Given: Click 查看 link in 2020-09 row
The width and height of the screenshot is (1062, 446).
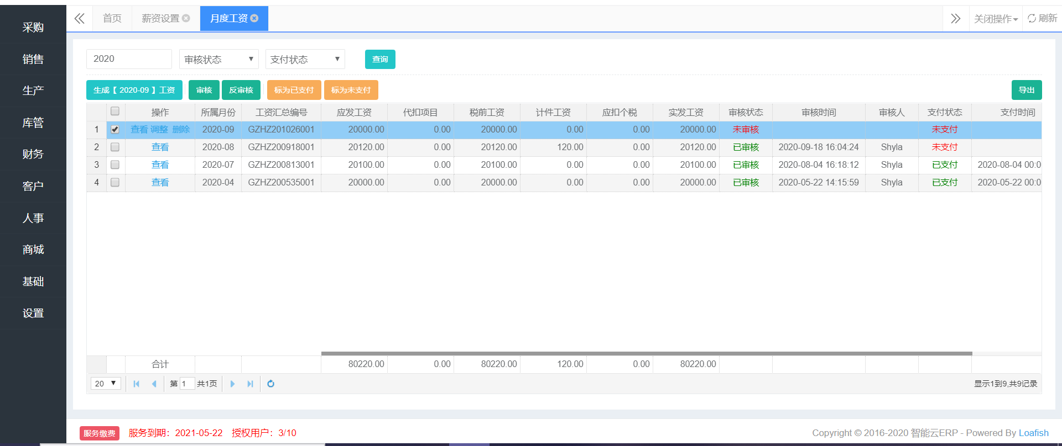Looking at the screenshot, I should [x=139, y=129].
